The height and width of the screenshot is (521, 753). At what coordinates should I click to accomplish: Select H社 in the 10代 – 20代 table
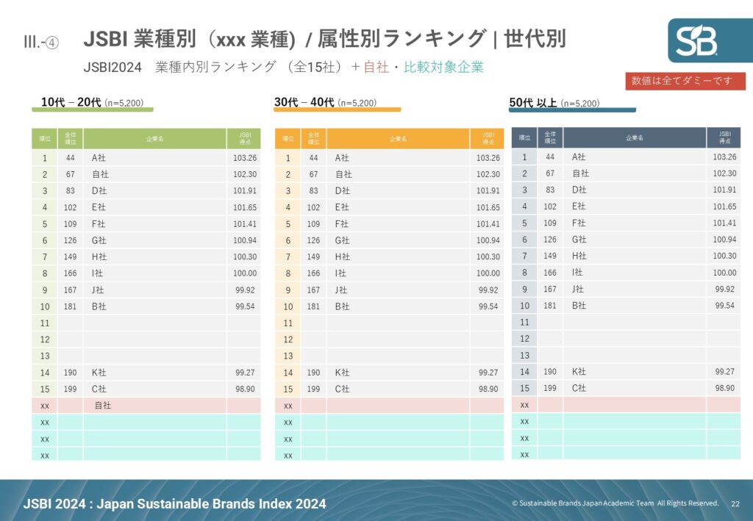click(99, 256)
